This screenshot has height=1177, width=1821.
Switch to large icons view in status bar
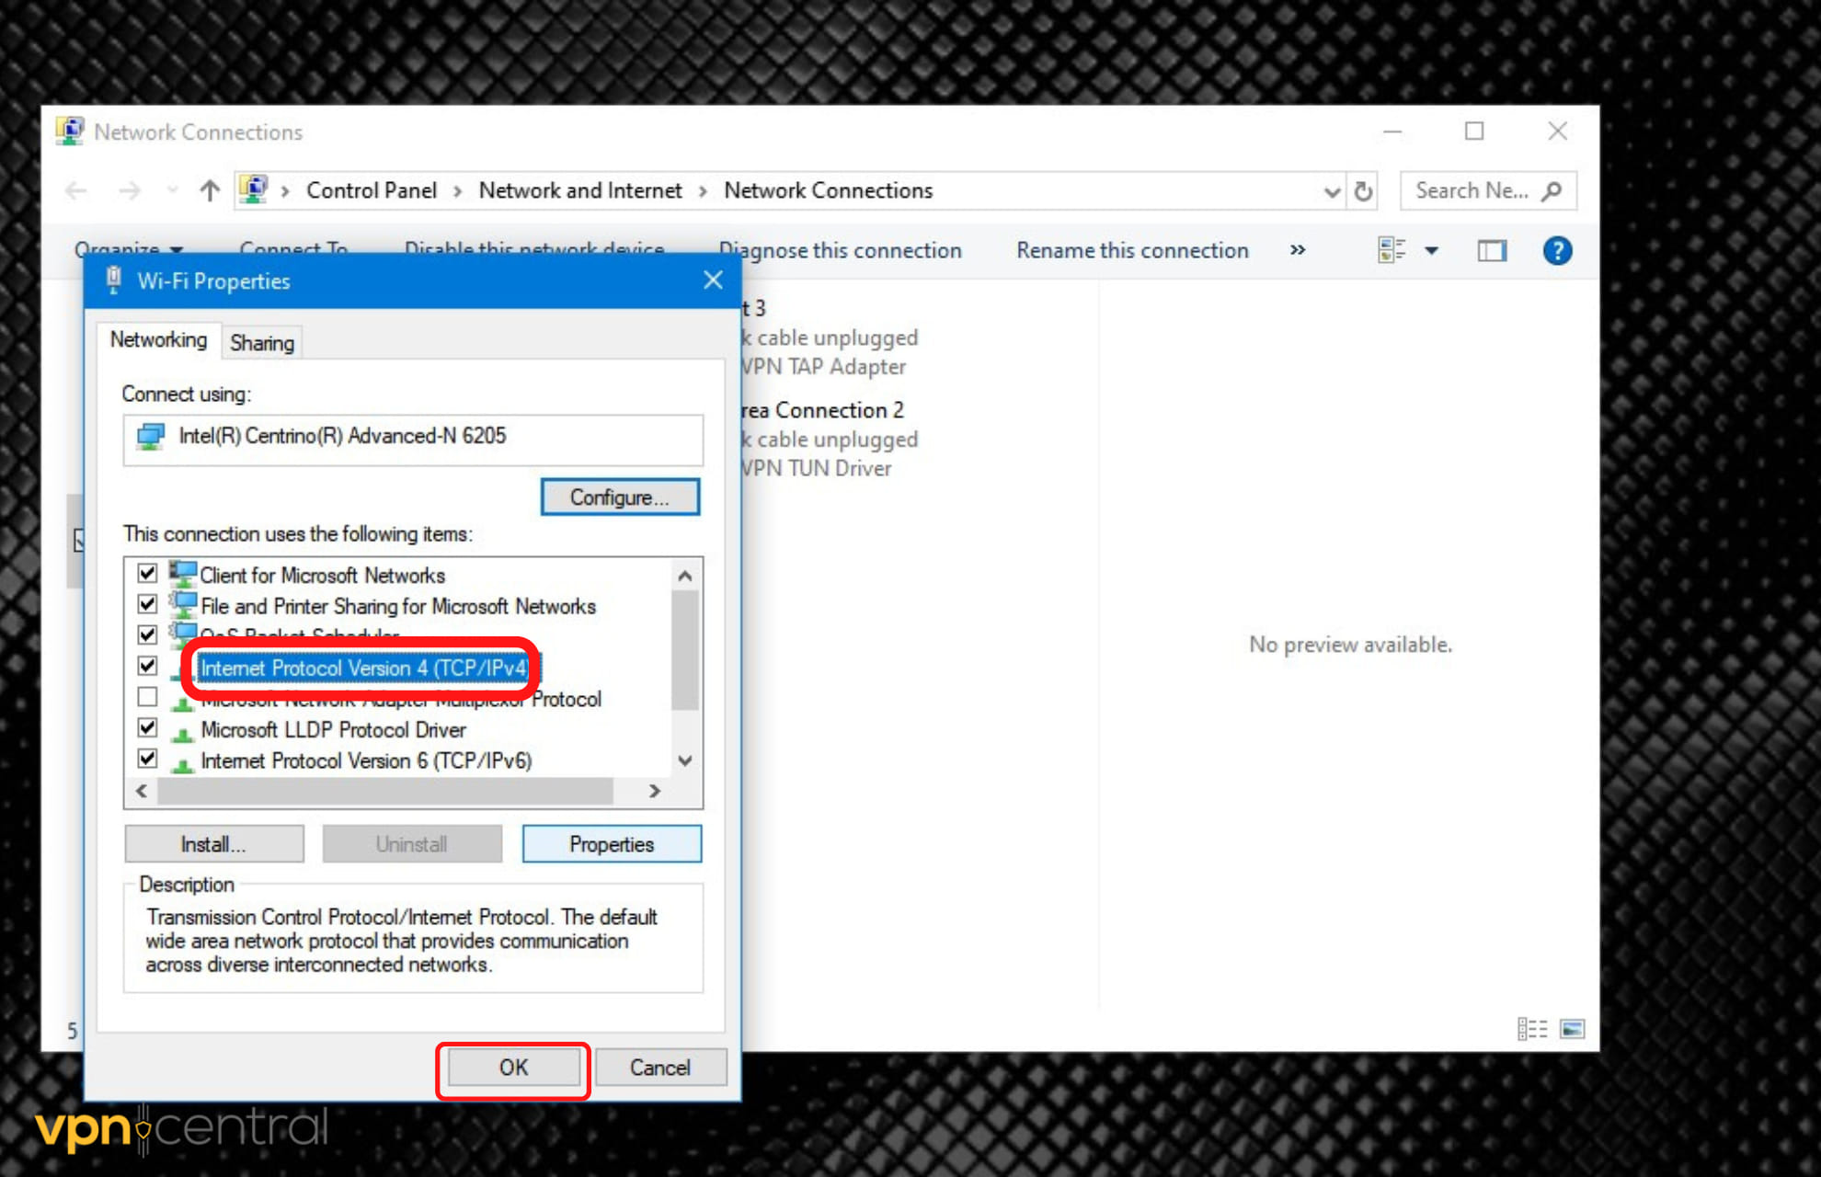pos(1572,1028)
